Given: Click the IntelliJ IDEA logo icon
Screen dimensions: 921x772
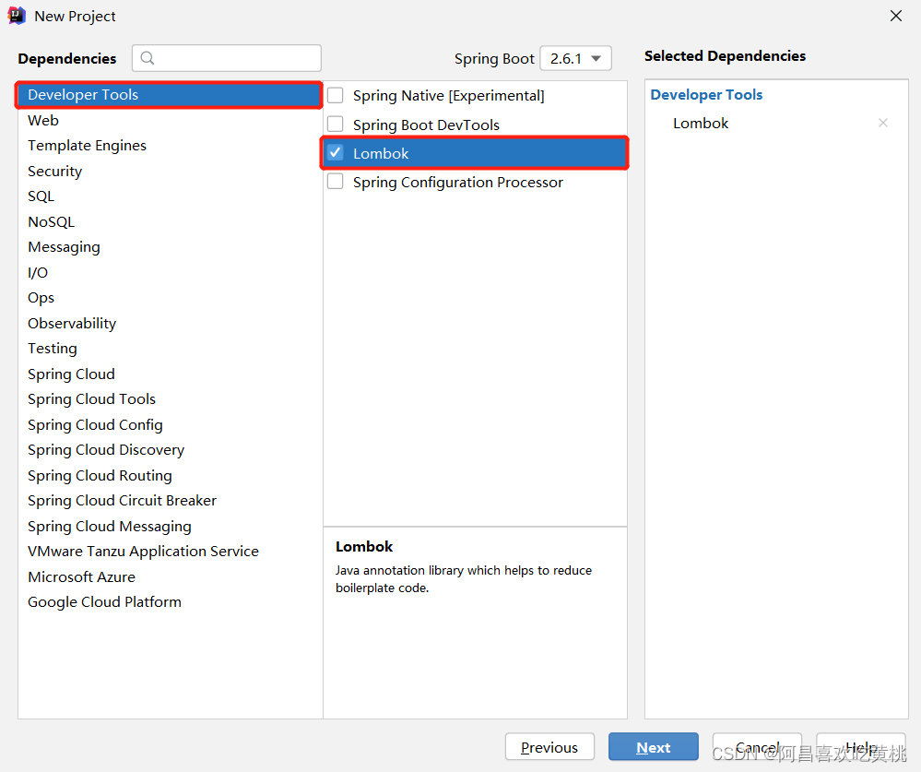Looking at the screenshot, I should coord(17,16).
